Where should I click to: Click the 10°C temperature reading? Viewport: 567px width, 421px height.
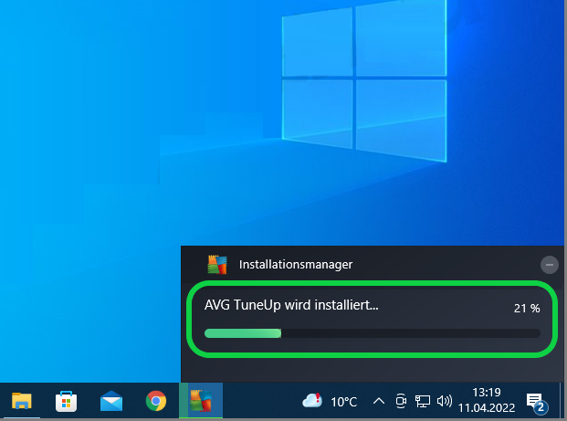click(343, 402)
